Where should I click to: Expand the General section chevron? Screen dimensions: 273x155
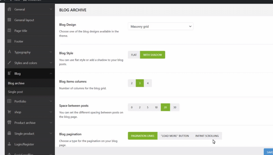click(51, 9)
